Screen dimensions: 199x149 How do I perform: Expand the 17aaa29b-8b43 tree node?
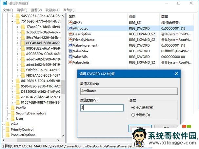tap(17, 27)
